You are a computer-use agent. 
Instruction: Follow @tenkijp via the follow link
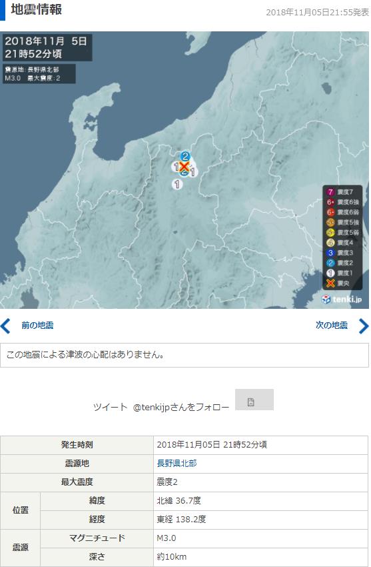coord(181,407)
